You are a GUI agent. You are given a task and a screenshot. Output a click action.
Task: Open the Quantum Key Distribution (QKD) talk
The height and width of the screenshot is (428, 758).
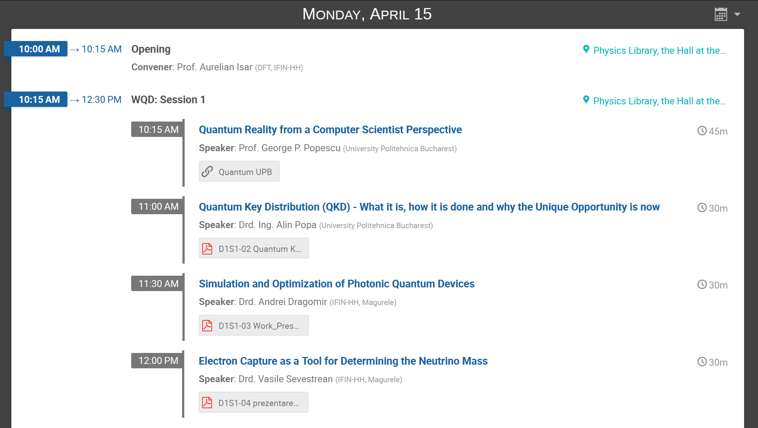click(x=429, y=207)
